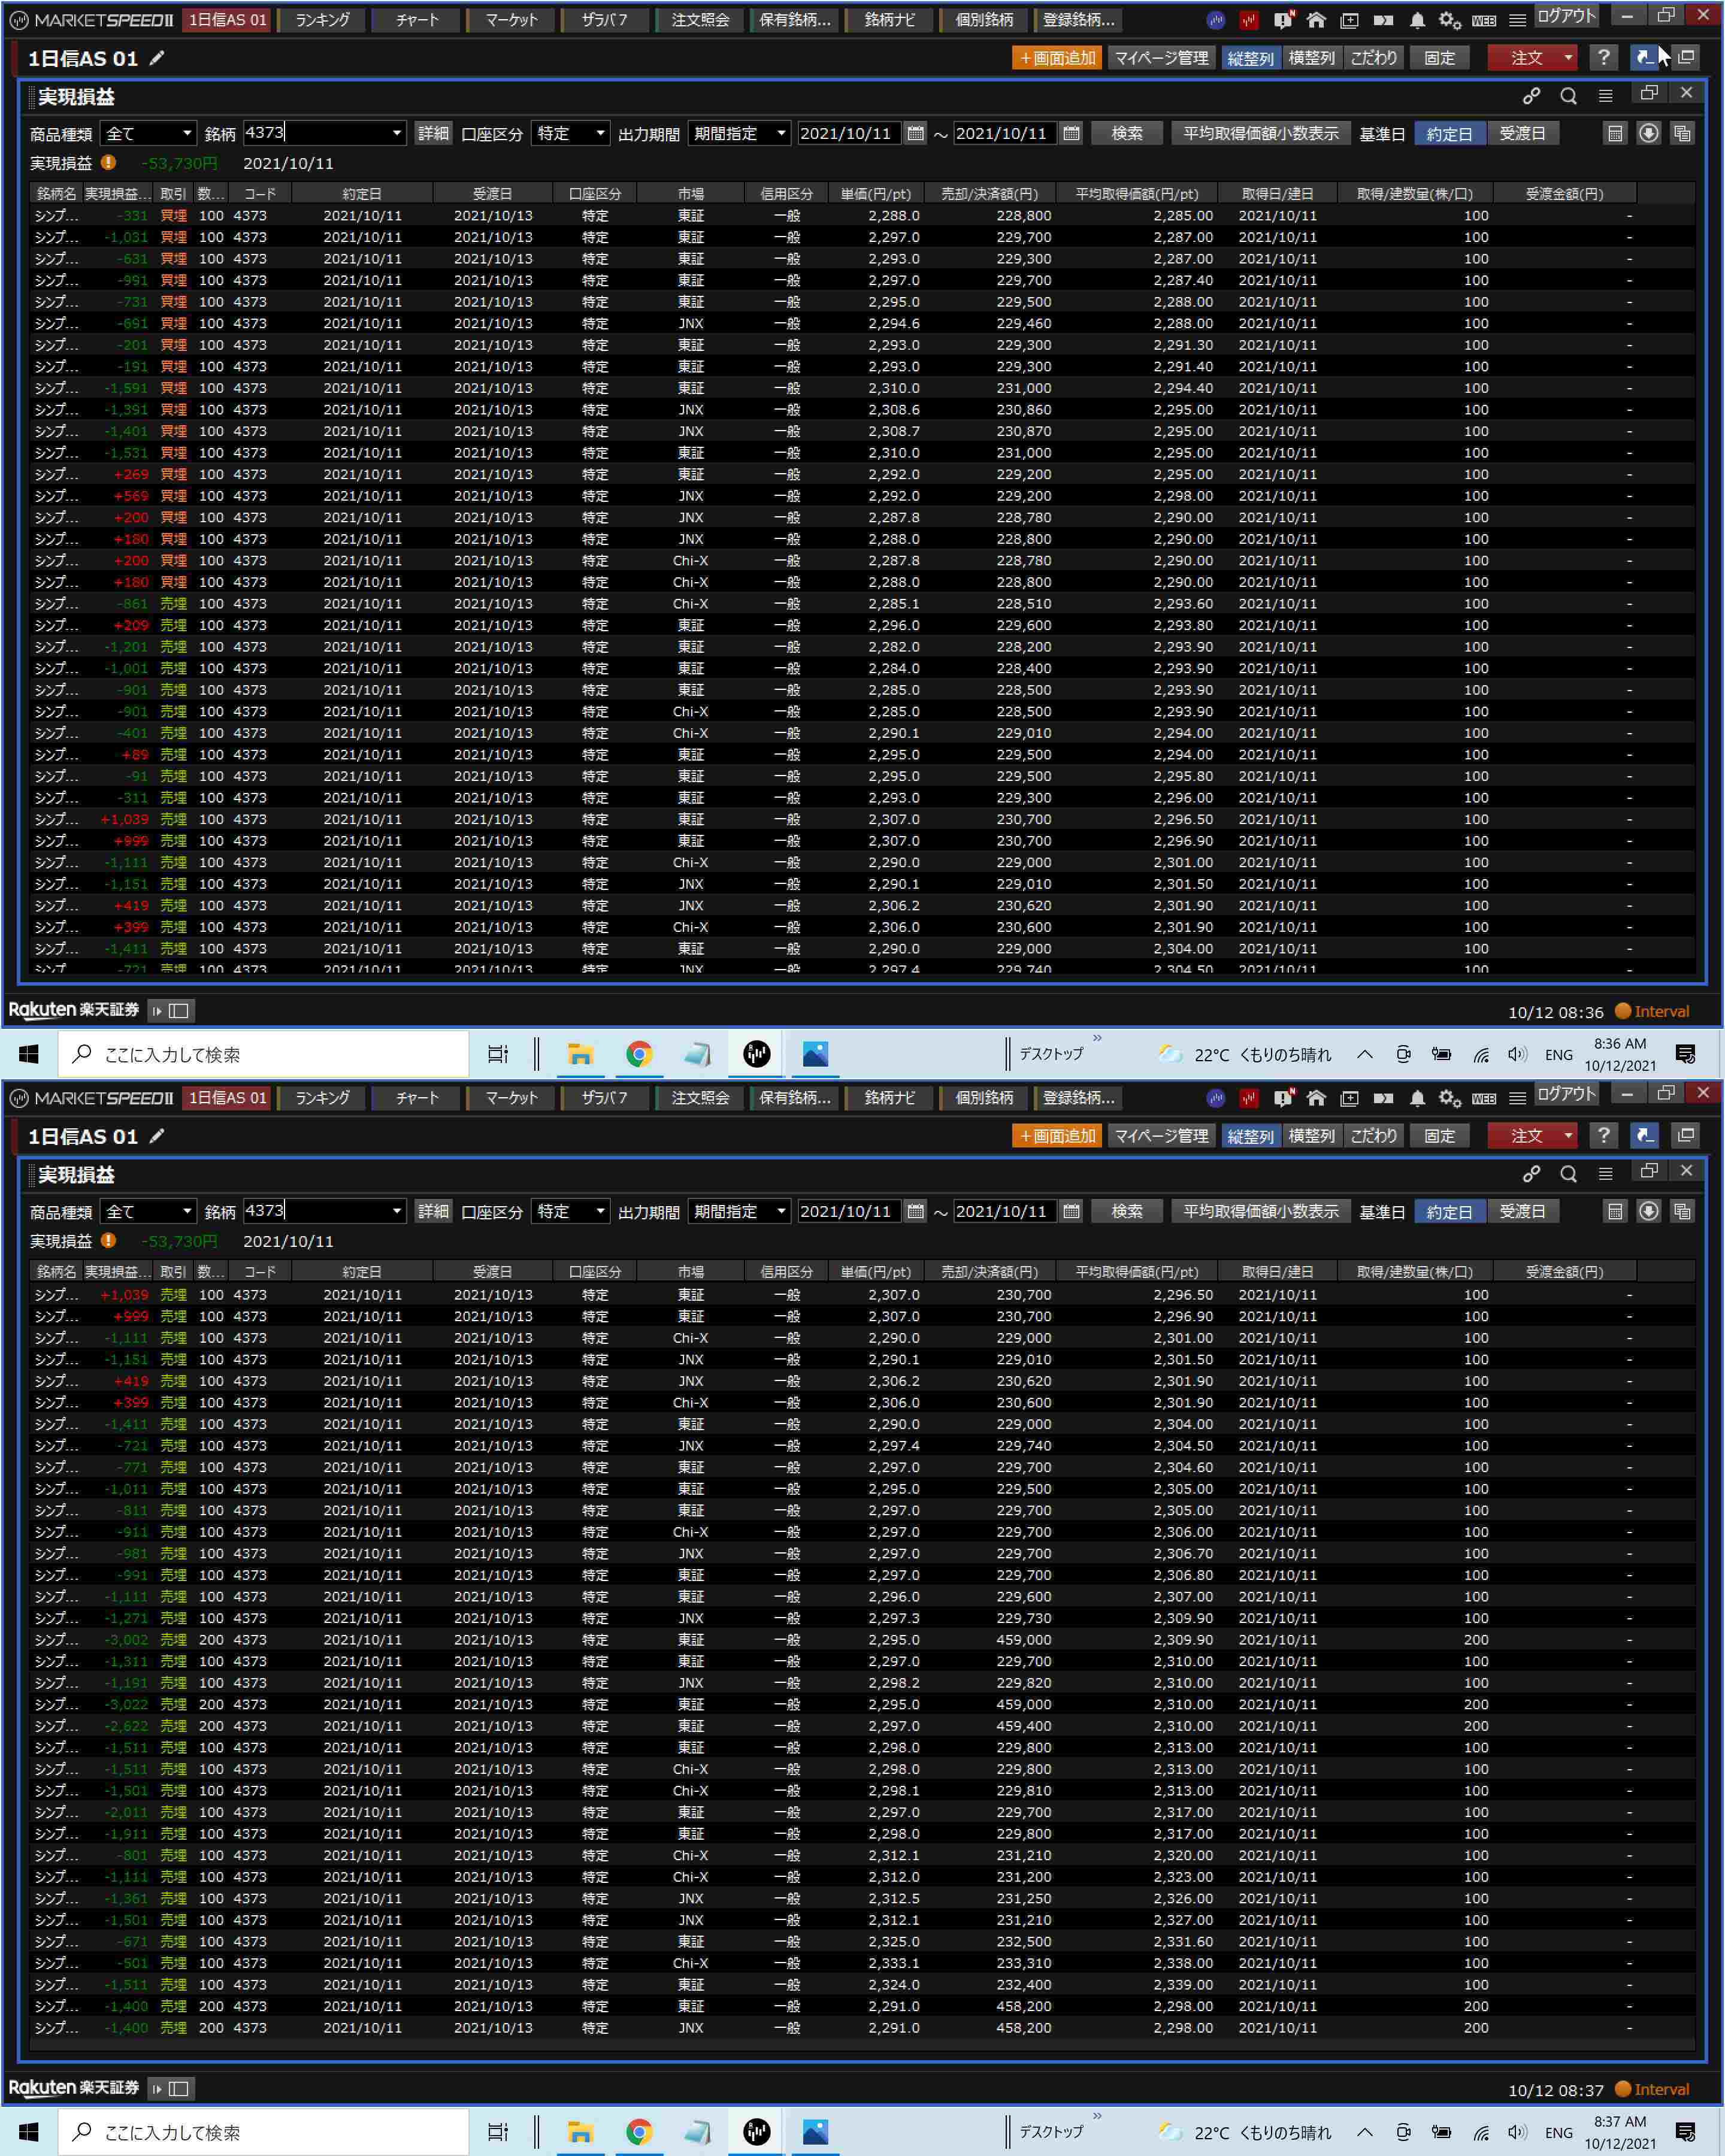The width and height of the screenshot is (1725, 2156).
Task: Click the WEB icon in the lower window
Action: click(x=1484, y=1098)
